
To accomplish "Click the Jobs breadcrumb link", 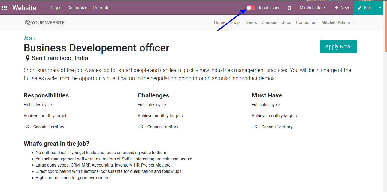I will tap(28, 38).
